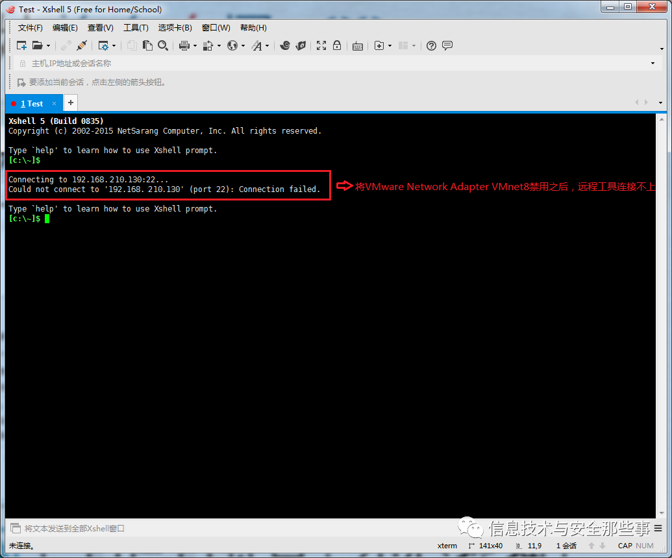
Task: Click the new tab plus-page icon
Action: (x=379, y=45)
